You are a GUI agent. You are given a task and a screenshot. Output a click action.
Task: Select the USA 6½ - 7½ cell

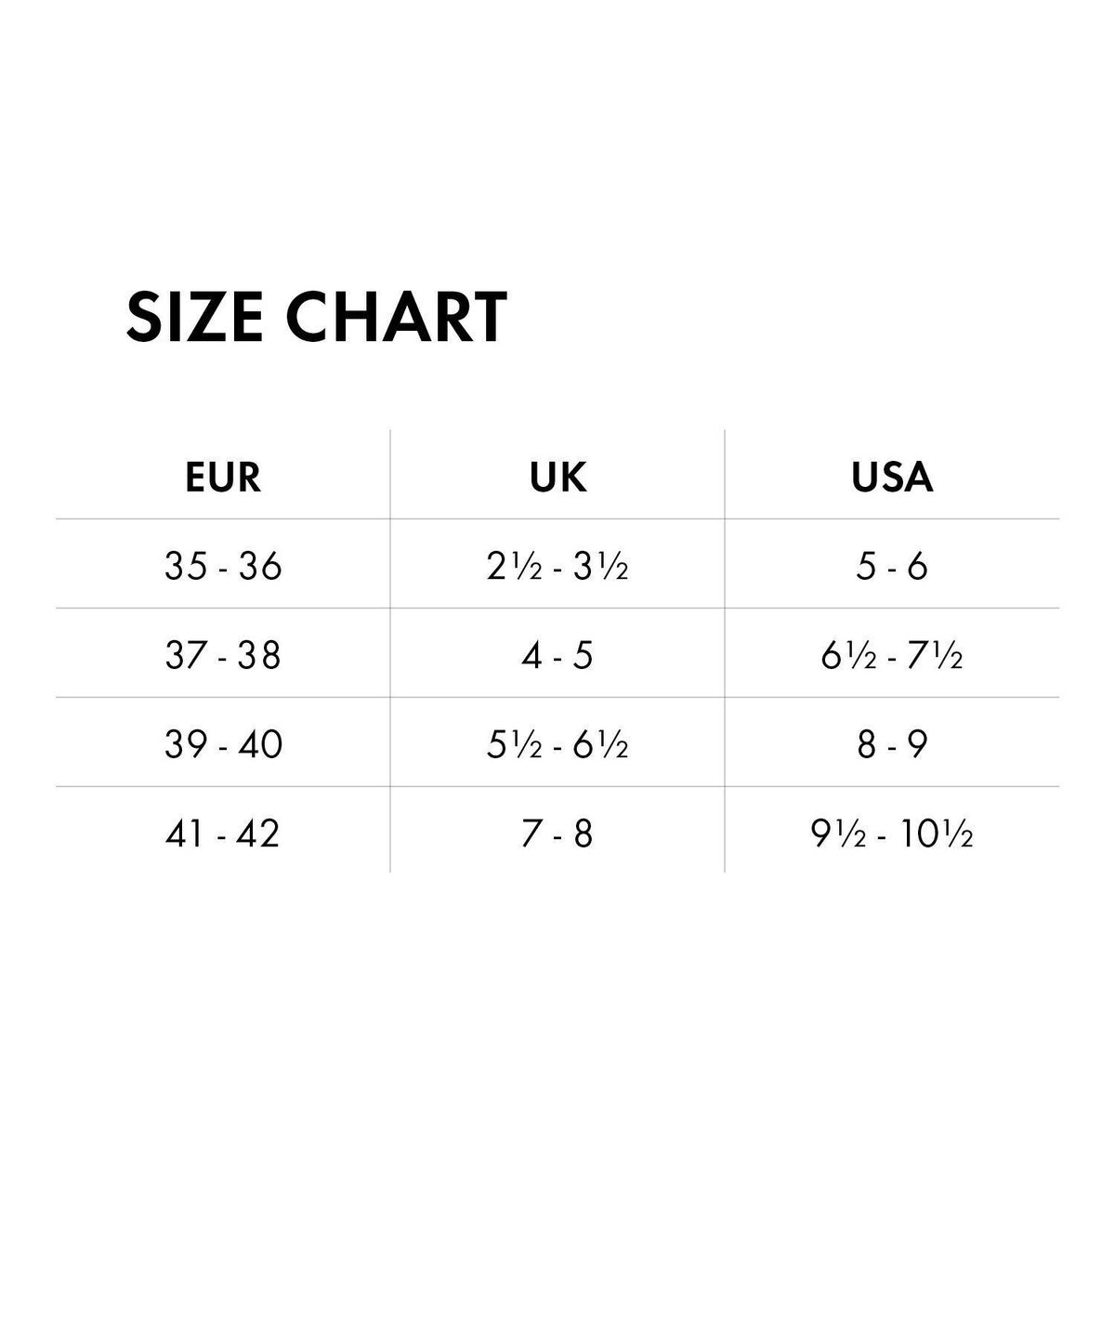pos(892,655)
